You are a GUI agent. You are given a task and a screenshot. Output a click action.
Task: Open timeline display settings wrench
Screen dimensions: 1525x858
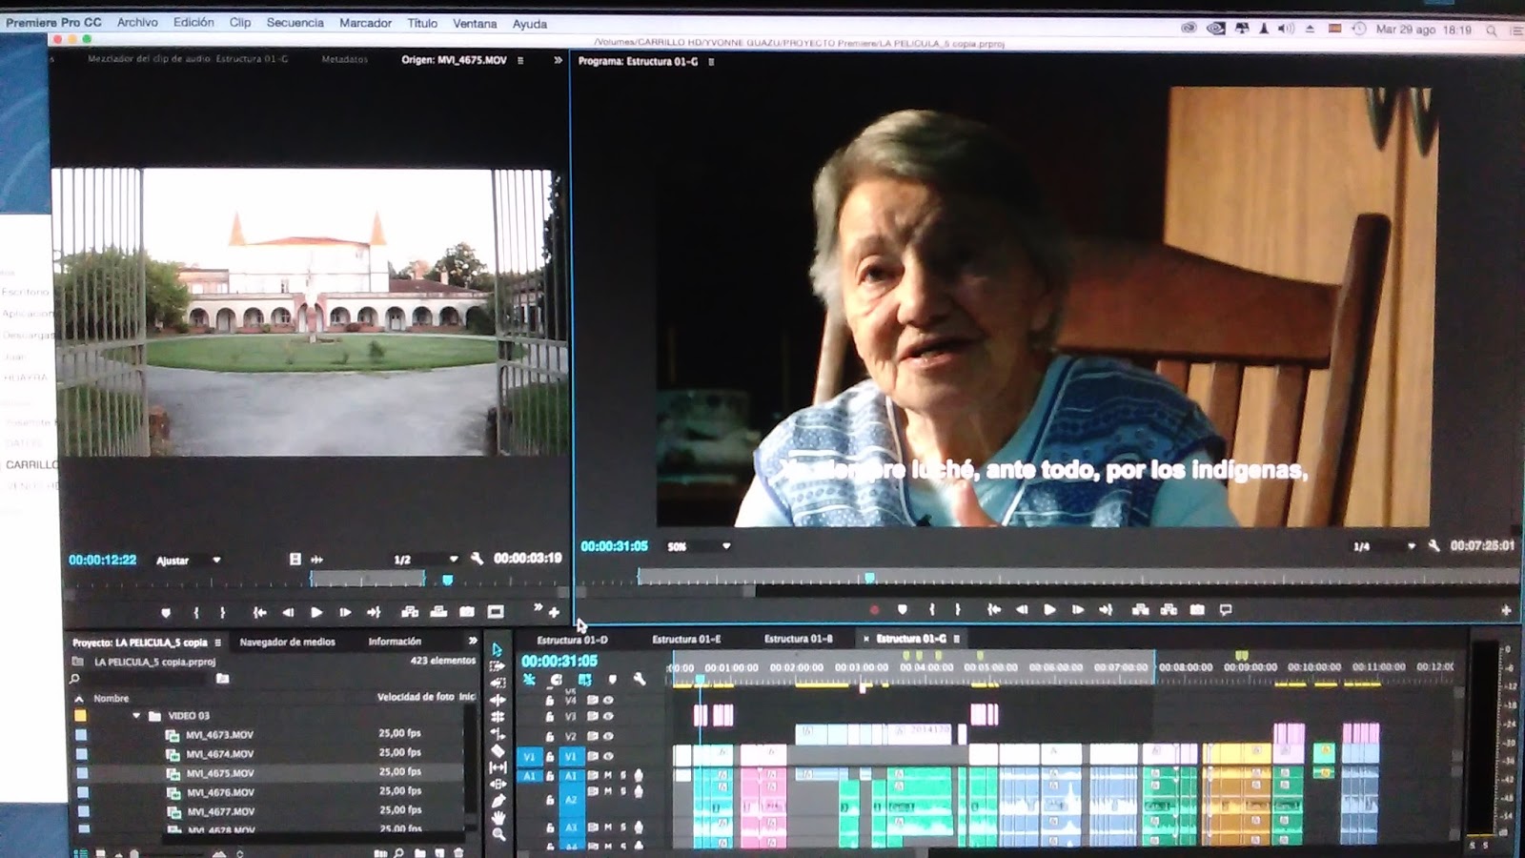click(640, 680)
